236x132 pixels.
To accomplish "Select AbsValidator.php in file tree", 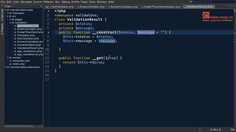I will [28, 26].
